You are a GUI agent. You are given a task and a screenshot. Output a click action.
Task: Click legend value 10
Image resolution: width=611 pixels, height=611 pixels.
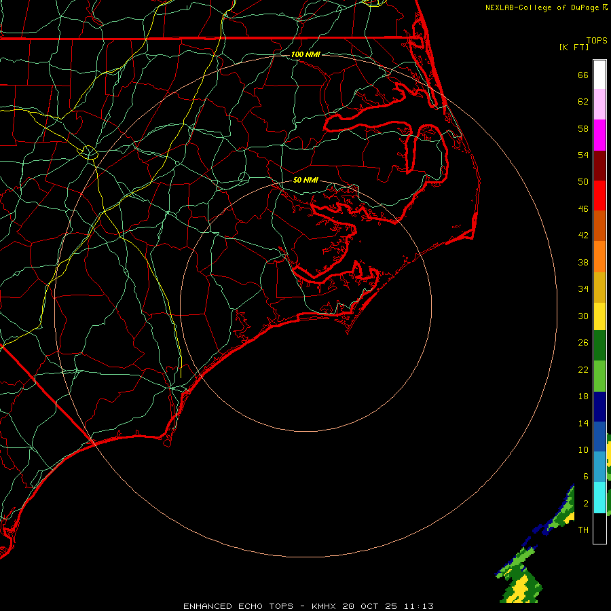583,450
